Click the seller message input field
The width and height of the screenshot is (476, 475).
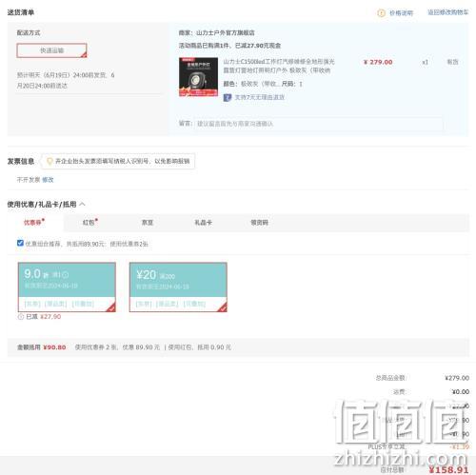coord(319,124)
